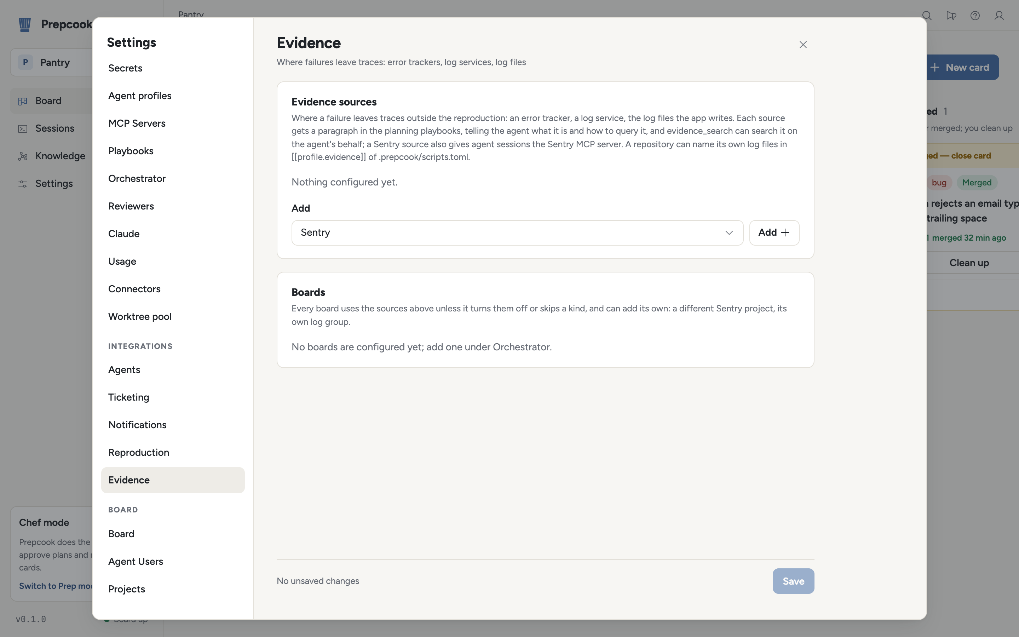Open Usage settings section
The height and width of the screenshot is (637, 1019).
coord(173,261)
